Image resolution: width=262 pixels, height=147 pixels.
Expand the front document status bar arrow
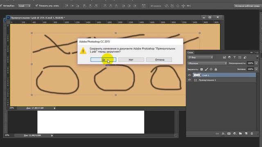pos(54,108)
